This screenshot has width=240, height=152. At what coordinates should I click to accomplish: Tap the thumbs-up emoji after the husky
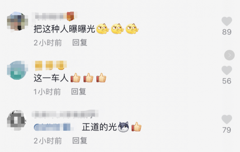click(136, 127)
